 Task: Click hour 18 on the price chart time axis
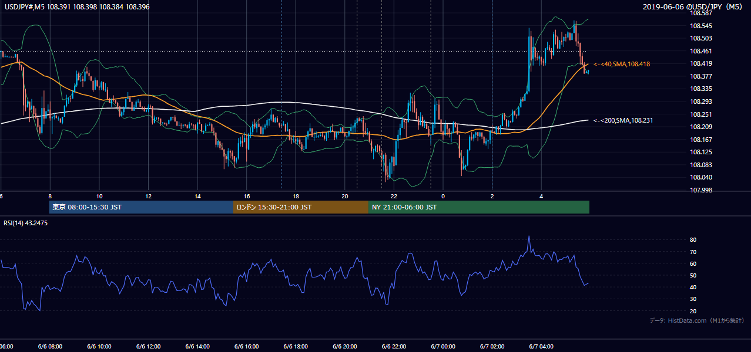pos(296,197)
